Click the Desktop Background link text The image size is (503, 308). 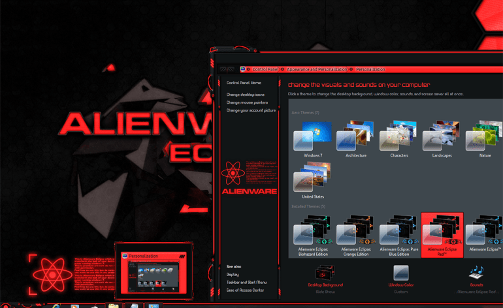(325, 285)
